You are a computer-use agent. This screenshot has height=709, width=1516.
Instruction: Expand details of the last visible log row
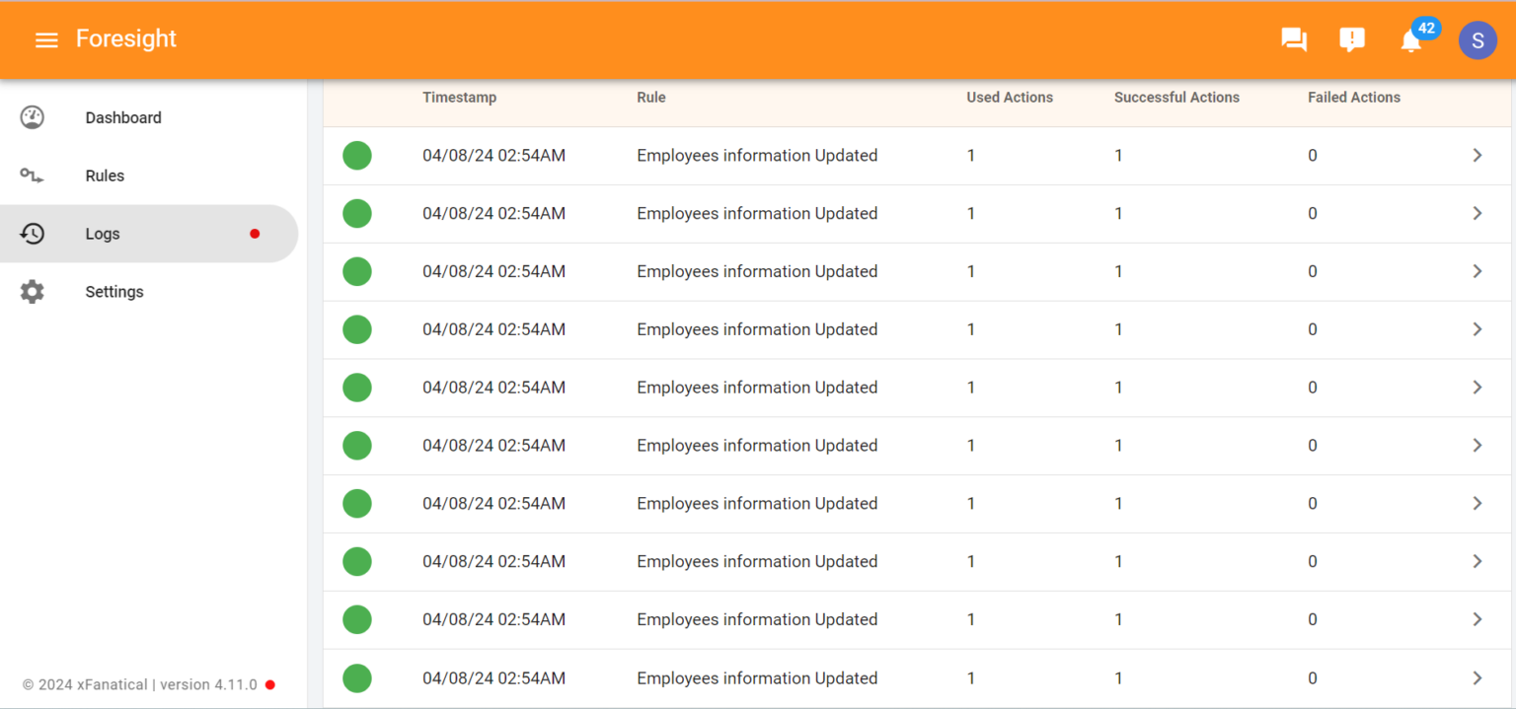(x=1477, y=677)
